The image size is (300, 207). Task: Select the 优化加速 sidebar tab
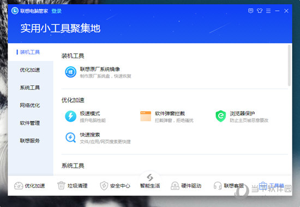pos(31,70)
